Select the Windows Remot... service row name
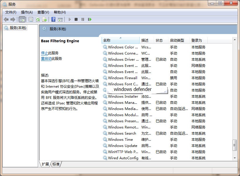Viewport: 240px width, 176px height. tap(123, 127)
